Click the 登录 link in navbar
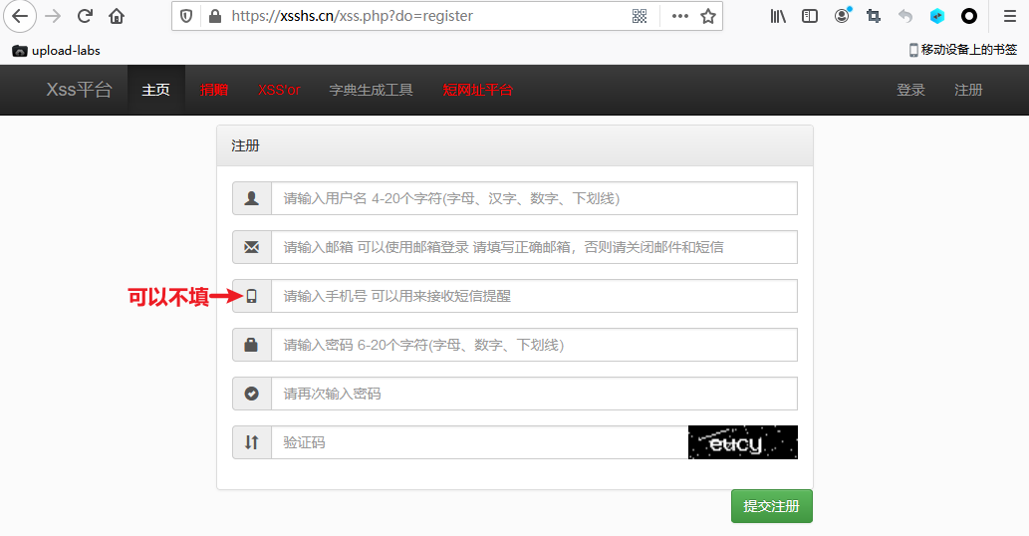 [910, 90]
